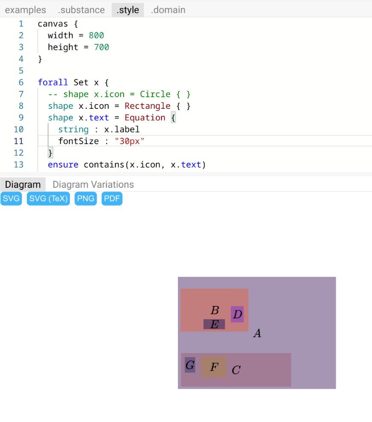372x422 pixels.
Task: Click the word "Rectangle" on line 8
Action: [148, 106]
